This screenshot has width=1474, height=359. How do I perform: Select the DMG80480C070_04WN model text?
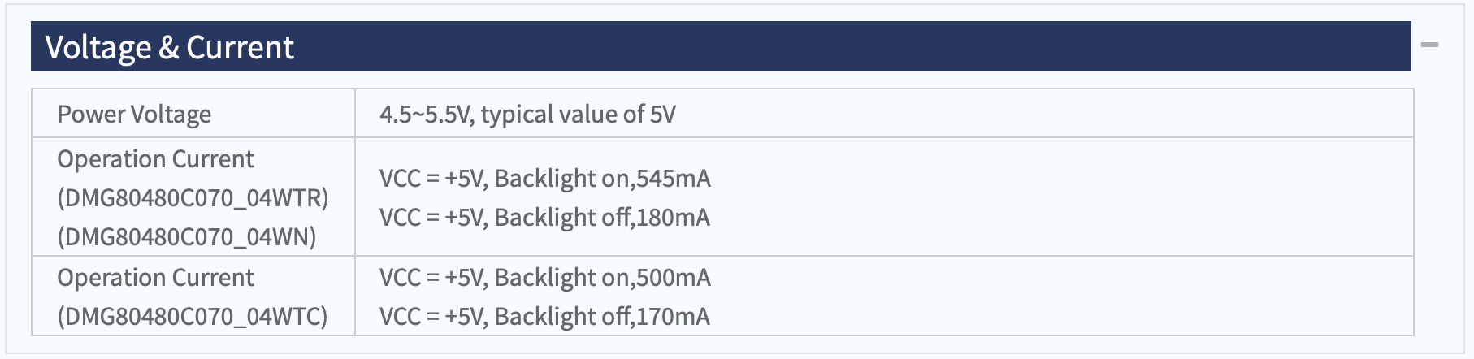click(186, 237)
